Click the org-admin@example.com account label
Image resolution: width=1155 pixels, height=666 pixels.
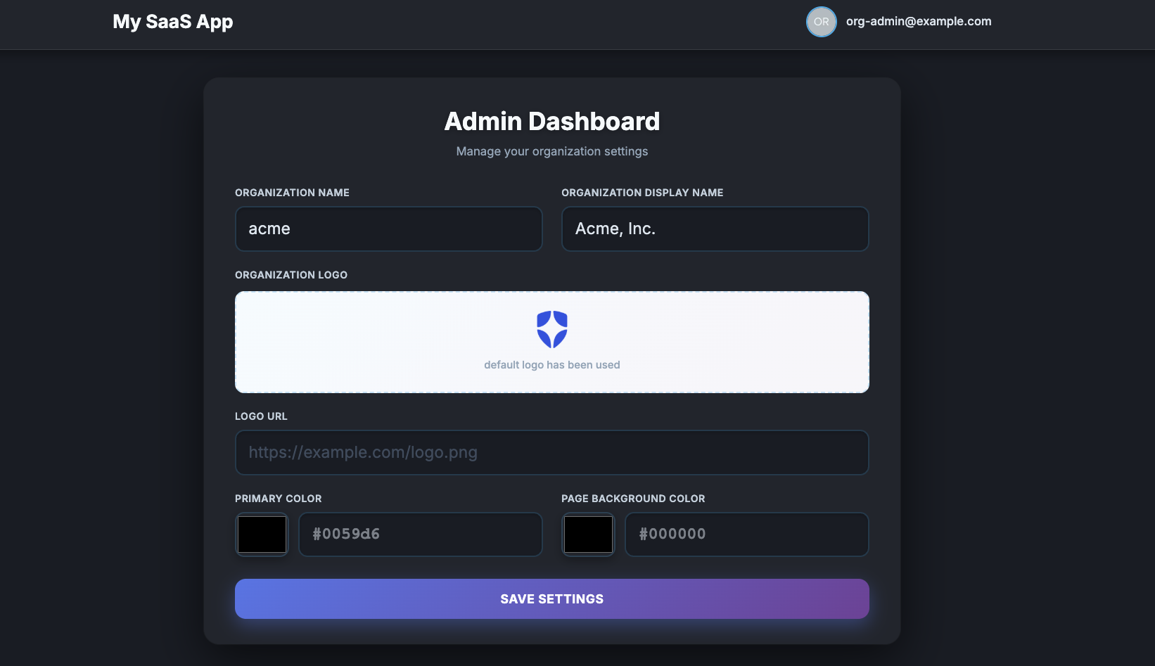[918, 21]
